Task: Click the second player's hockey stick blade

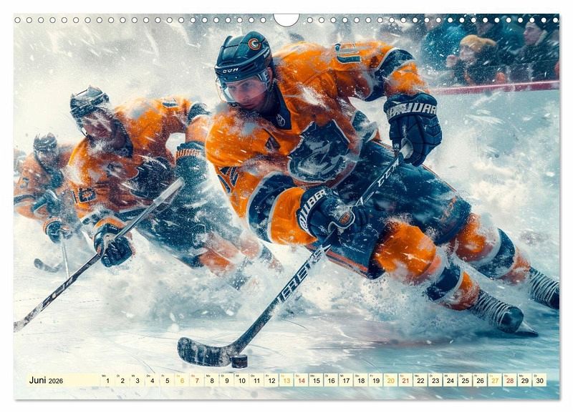Action: pyautogui.click(x=23, y=322)
